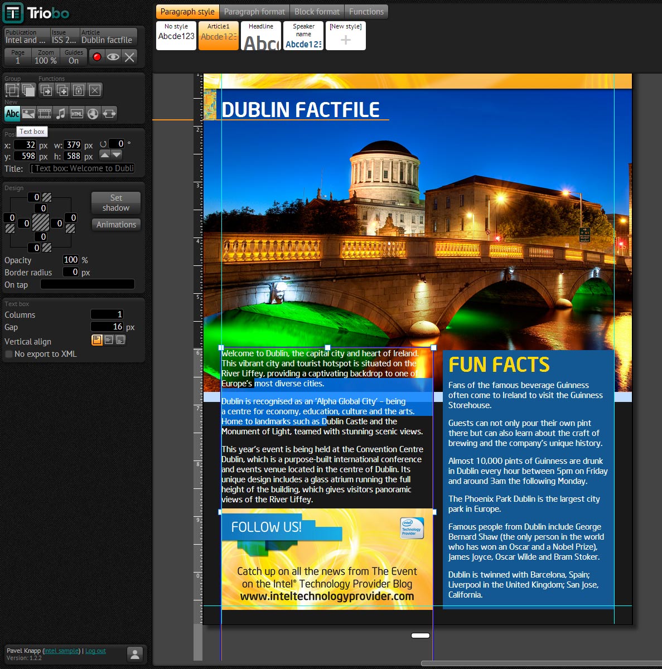Screen dimensions: 662x669
Task: Insert an HTML element
Action: pos(77,113)
